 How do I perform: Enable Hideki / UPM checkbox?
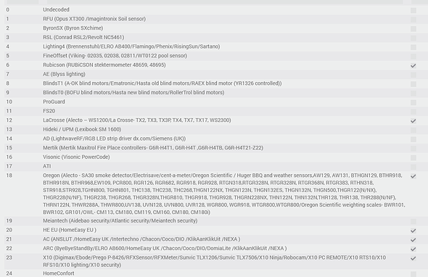point(413,131)
